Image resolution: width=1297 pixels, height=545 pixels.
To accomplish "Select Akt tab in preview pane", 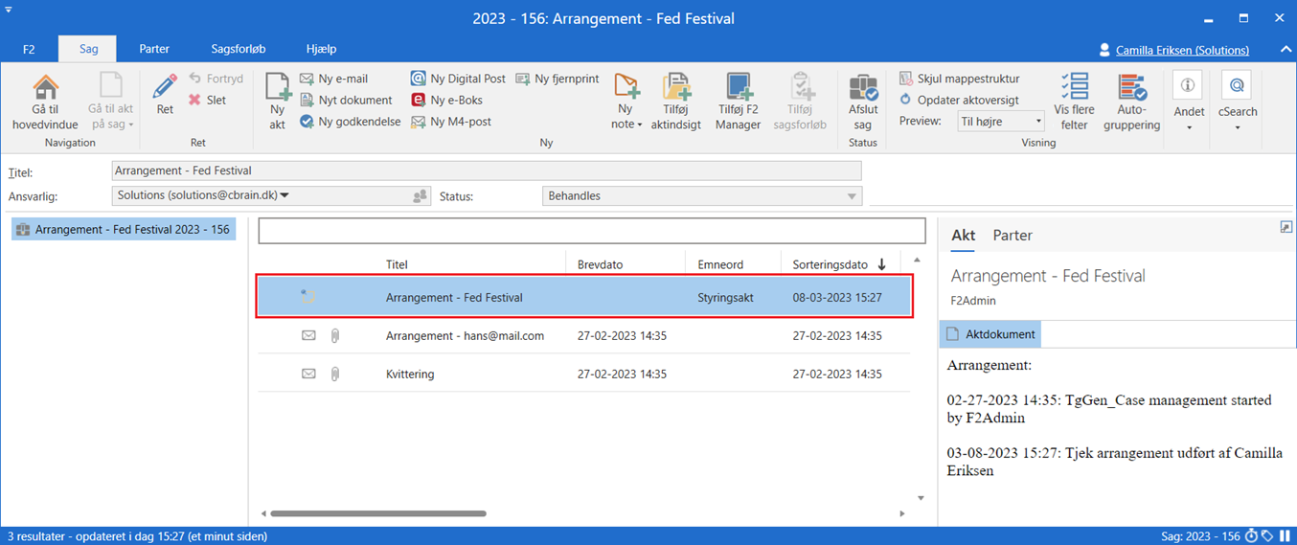I will click(x=963, y=235).
